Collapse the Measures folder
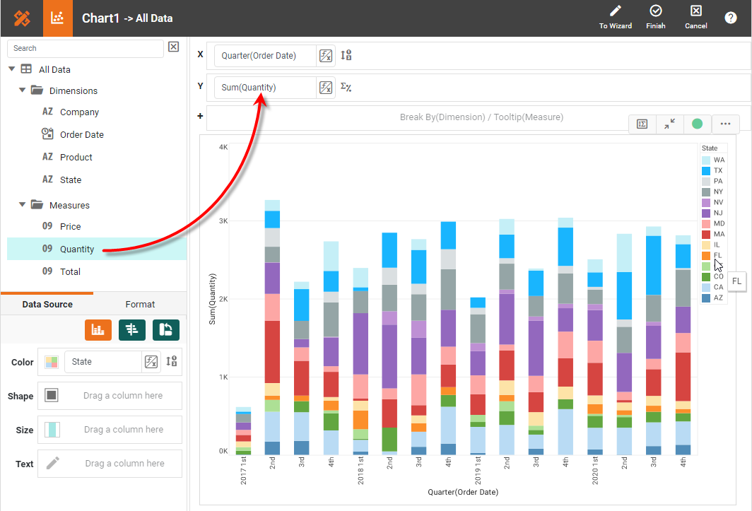Image resolution: width=752 pixels, height=511 pixels. (23, 205)
